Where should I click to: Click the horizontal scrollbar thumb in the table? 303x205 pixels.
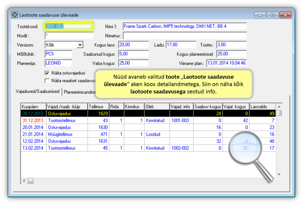click(30, 181)
